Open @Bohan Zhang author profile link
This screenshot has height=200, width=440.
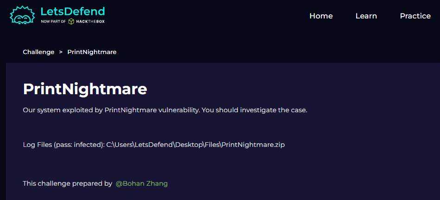pos(142,183)
